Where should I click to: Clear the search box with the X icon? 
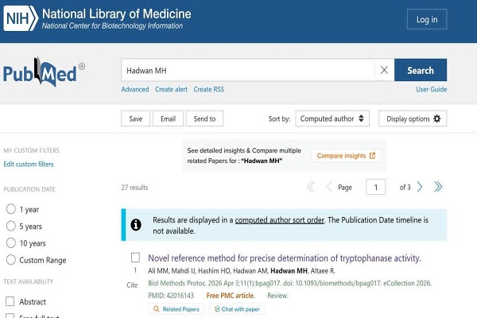pyautogui.click(x=384, y=70)
